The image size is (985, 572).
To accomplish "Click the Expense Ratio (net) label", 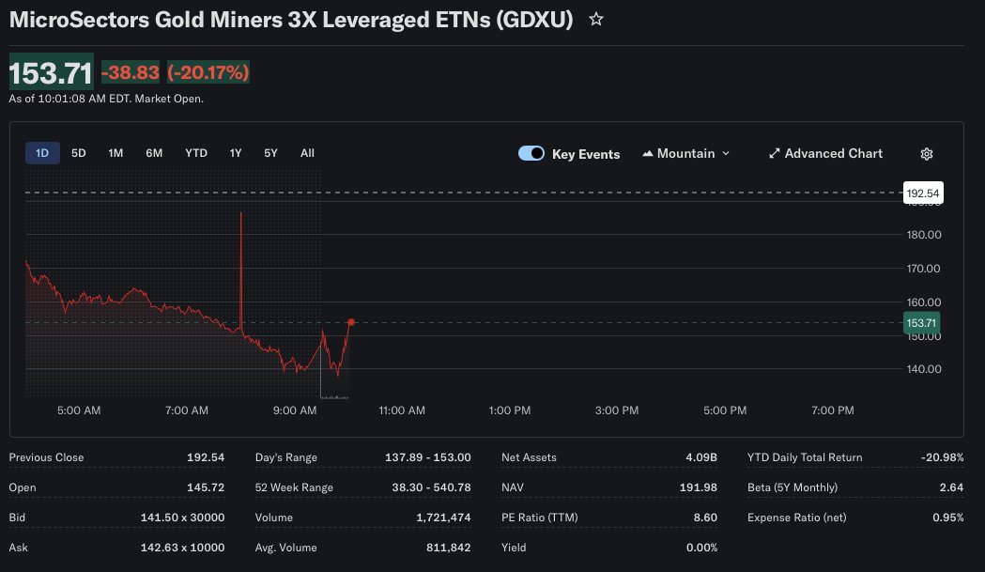I will click(796, 518).
